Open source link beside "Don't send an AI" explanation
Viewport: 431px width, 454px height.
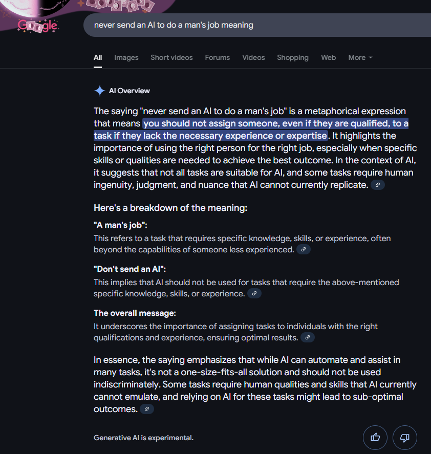pyautogui.click(x=254, y=293)
